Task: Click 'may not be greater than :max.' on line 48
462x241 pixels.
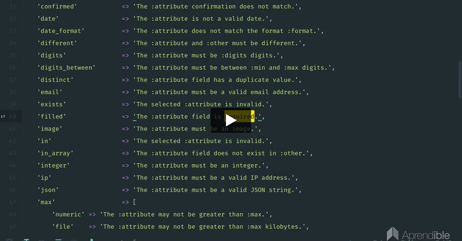Action: point(212,215)
